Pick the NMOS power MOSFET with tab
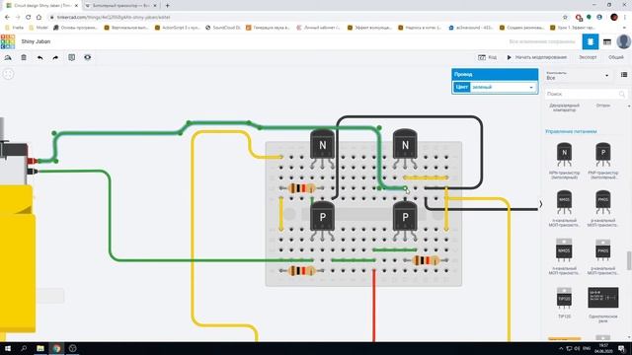 tap(564, 256)
